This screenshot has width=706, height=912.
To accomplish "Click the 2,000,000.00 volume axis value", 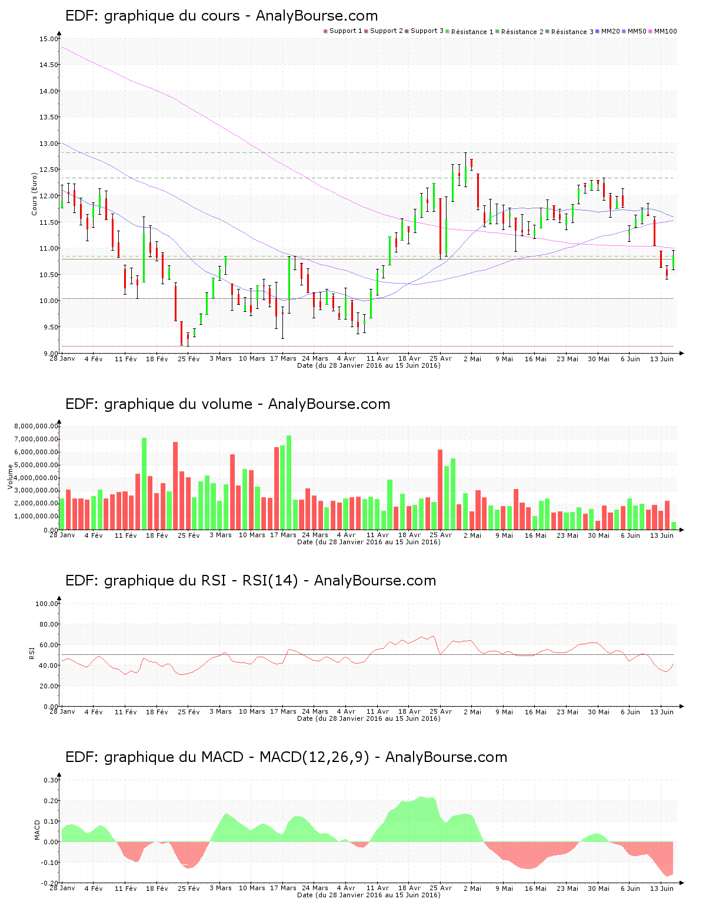I will point(37,504).
